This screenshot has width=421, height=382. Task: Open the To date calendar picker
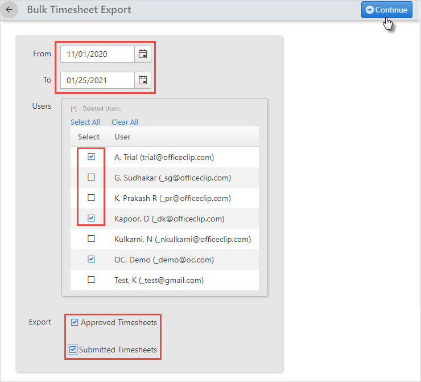143,80
